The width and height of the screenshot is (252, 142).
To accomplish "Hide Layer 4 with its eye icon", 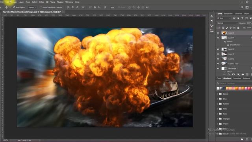I will [x=218, y=38].
